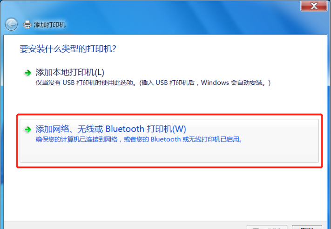Click the printer icon beside 添加打印机
331x229 pixels.
(27, 25)
